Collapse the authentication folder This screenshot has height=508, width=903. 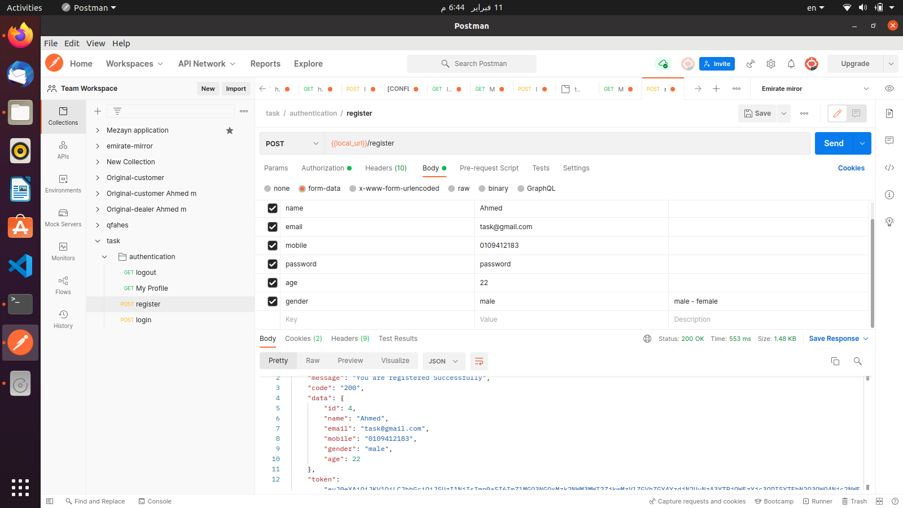104,257
